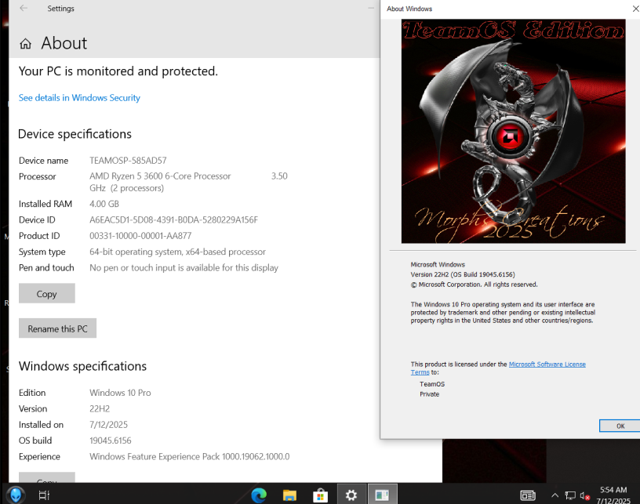Viewport: 640px width, 504px height.
Task: Copy the device specifications
Action: (x=47, y=294)
